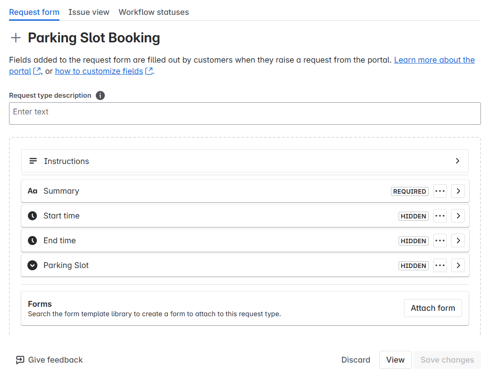Expand the End time field details
Screen dimensions: 489x377
[x=458, y=241]
